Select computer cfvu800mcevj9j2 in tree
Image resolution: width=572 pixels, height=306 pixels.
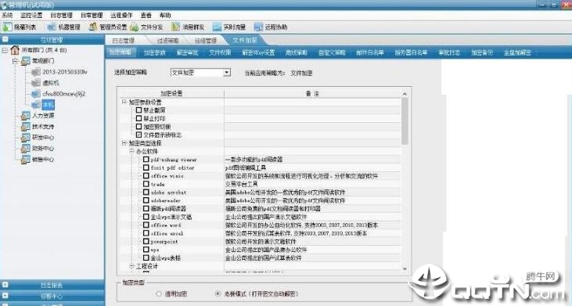tap(64, 94)
